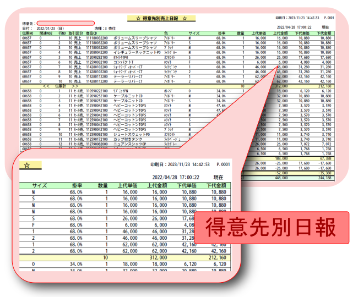Select the date 2022/01/23 (日)
358x297 pixels.
(51, 29)
